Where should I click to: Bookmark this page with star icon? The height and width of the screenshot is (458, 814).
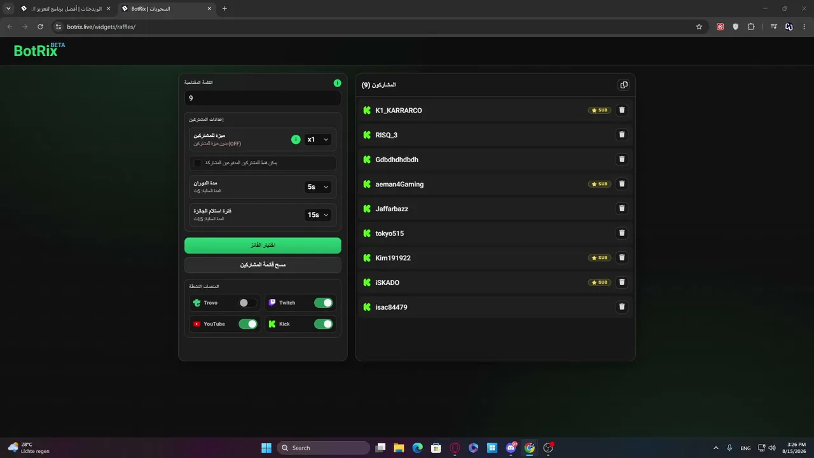coord(699,27)
